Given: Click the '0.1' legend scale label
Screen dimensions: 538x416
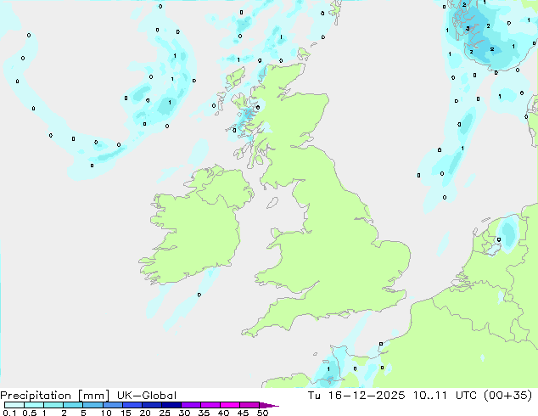Looking at the screenshot, I should [x=9, y=413].
